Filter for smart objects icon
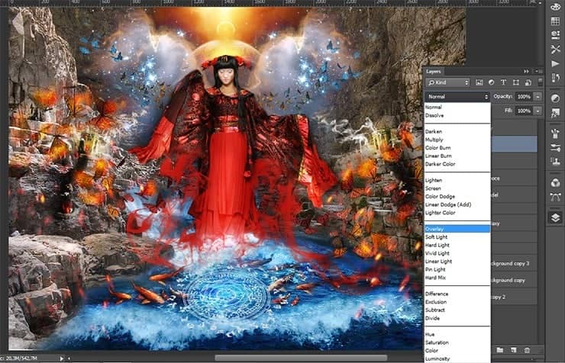 click(x=528, y=82)
